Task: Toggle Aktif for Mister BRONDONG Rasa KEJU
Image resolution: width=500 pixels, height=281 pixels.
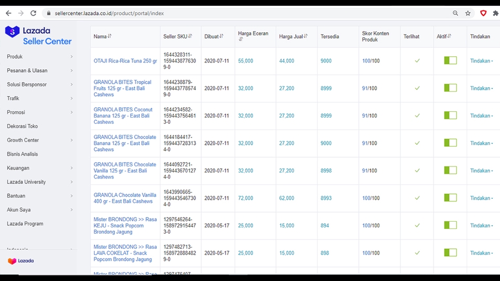Action: [450, 225]
